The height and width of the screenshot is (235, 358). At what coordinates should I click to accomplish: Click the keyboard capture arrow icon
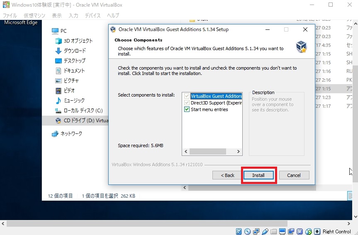click(317, 231)
